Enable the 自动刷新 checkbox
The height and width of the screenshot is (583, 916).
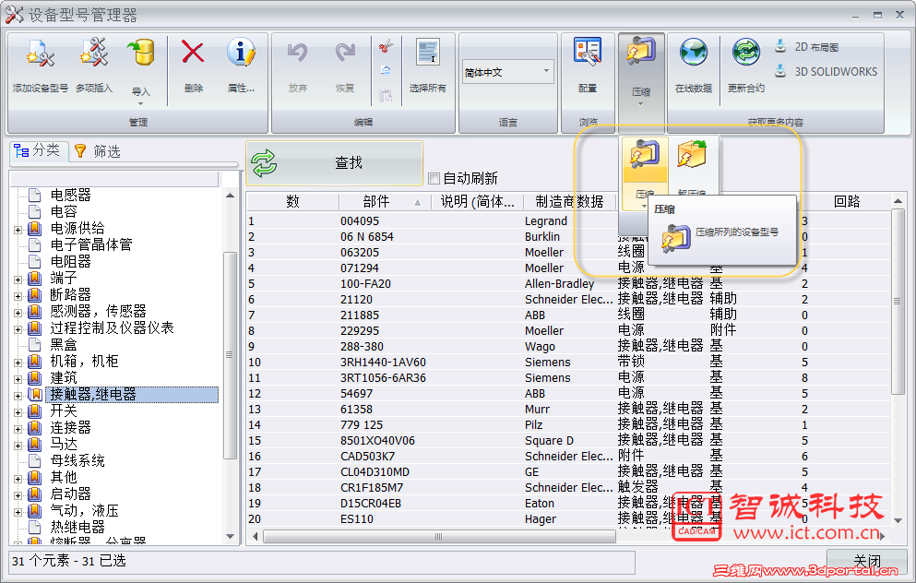point(434,178)
